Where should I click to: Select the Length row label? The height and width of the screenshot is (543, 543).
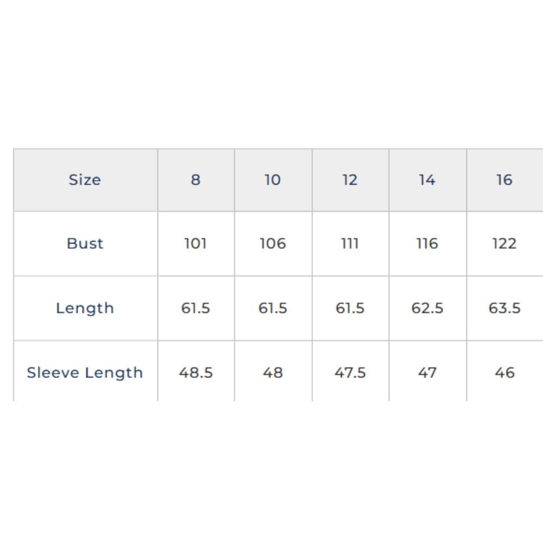[85, 308]
